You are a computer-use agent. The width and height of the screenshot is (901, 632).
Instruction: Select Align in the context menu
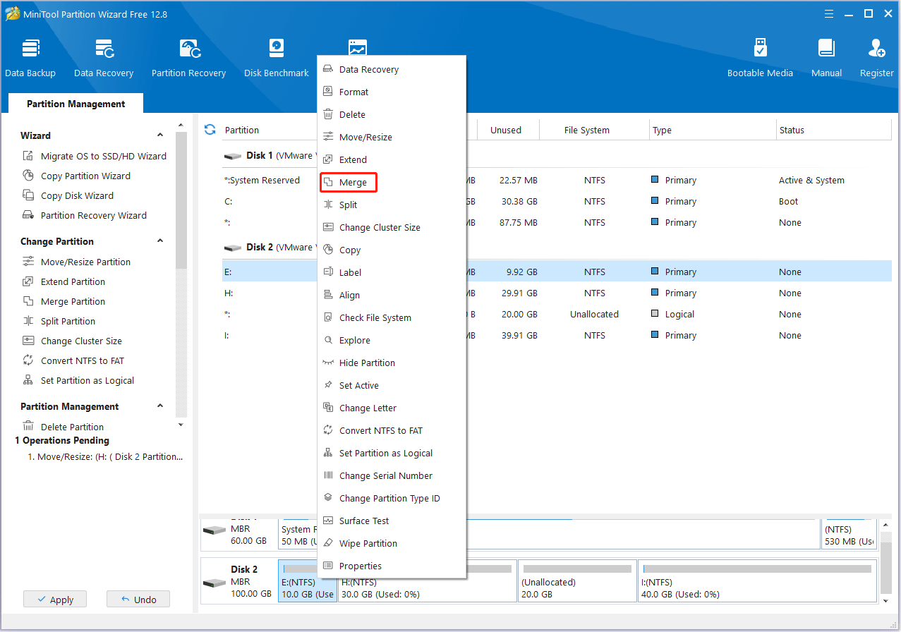pyautogui.click(x=391, y=295)
